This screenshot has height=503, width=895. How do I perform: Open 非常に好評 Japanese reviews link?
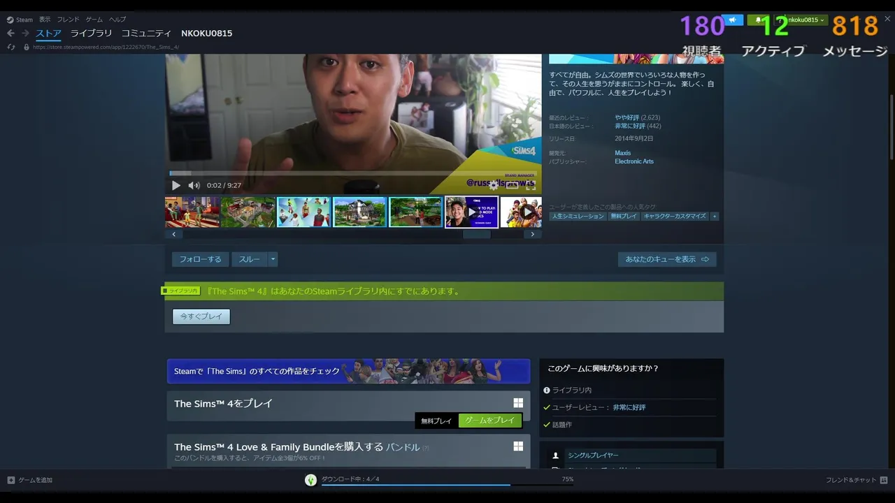[630, 126]
